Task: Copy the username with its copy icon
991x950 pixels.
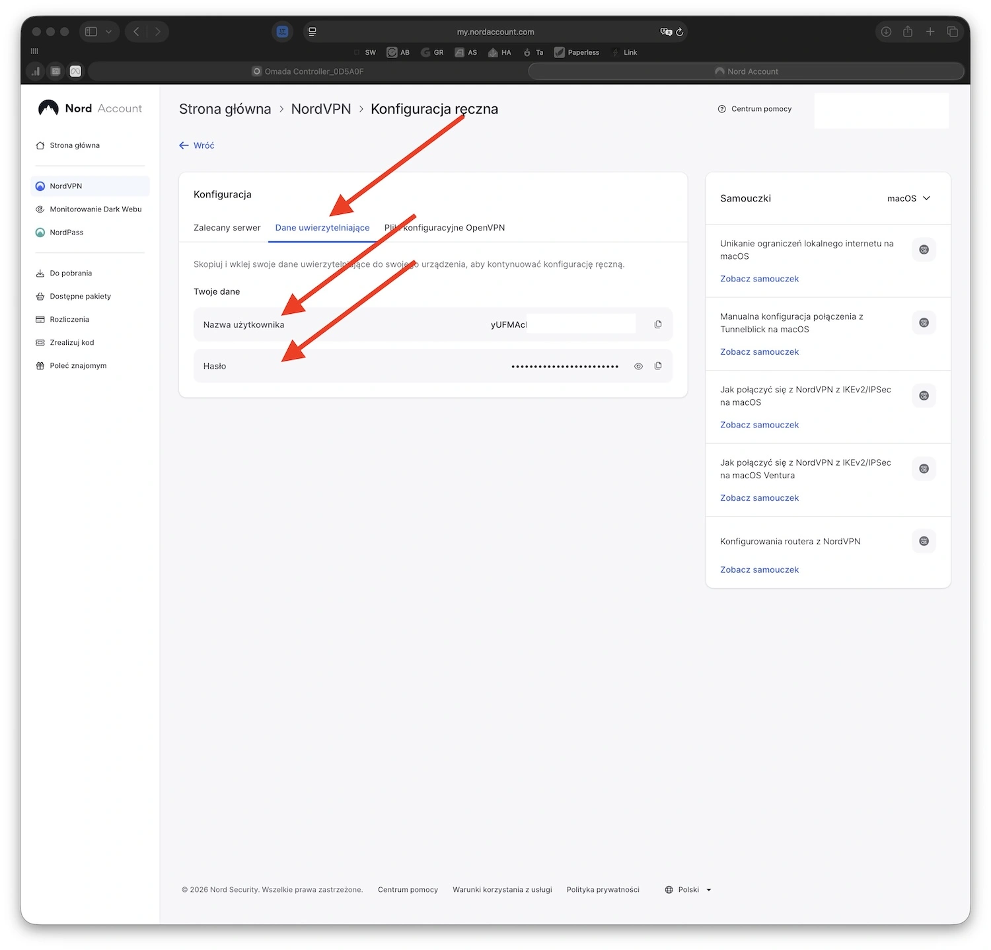Action: click(657, 324)
